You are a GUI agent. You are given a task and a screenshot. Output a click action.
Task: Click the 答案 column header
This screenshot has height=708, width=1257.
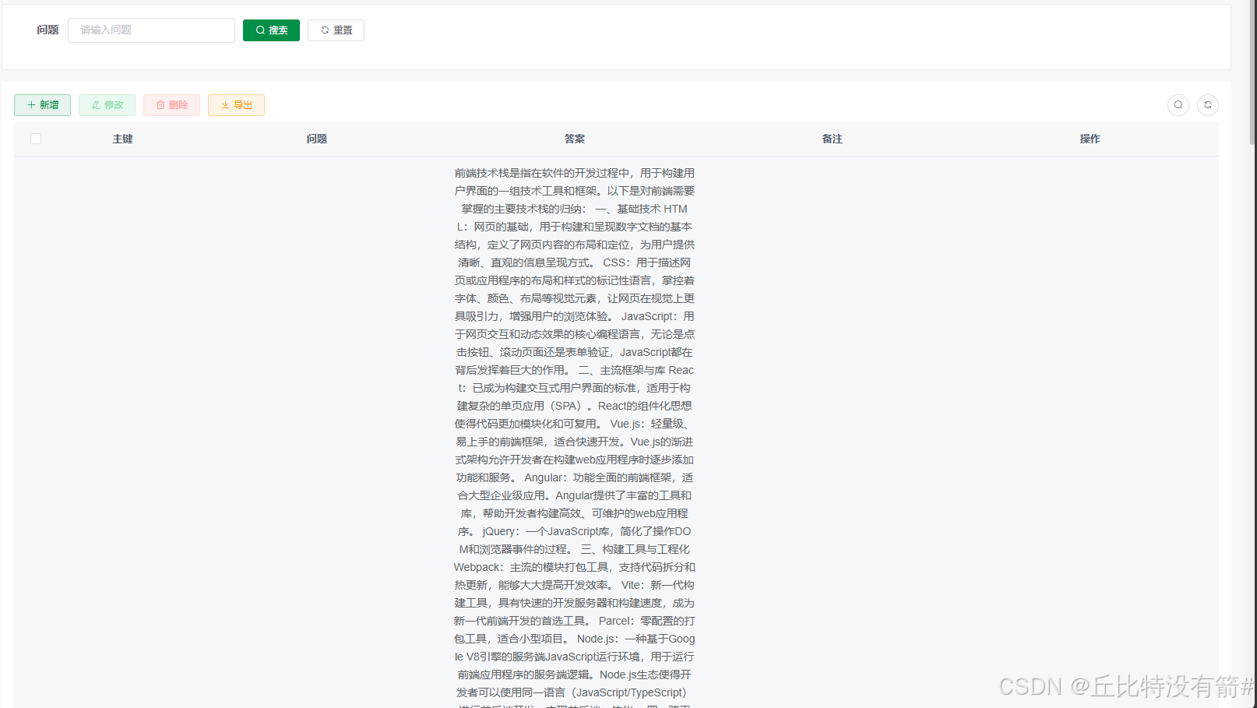coord(574,139)
